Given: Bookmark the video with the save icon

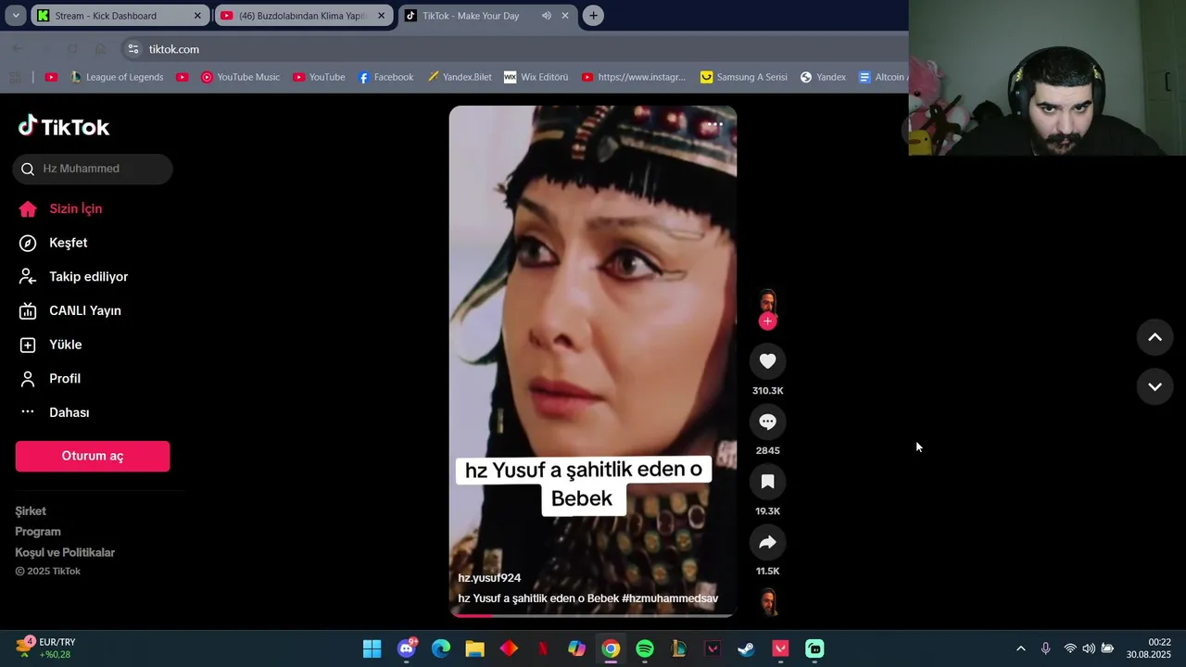Looking at the screenshot, I should click(767, 482).
